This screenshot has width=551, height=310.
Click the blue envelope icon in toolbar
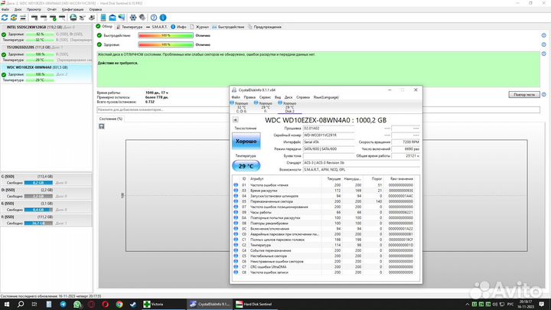pos(112,17)
